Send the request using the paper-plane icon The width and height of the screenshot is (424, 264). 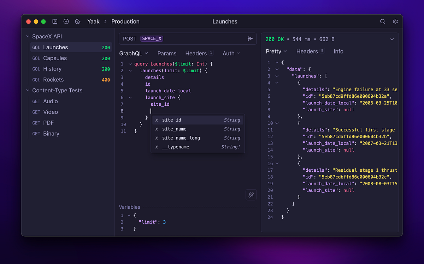(251, 38)
